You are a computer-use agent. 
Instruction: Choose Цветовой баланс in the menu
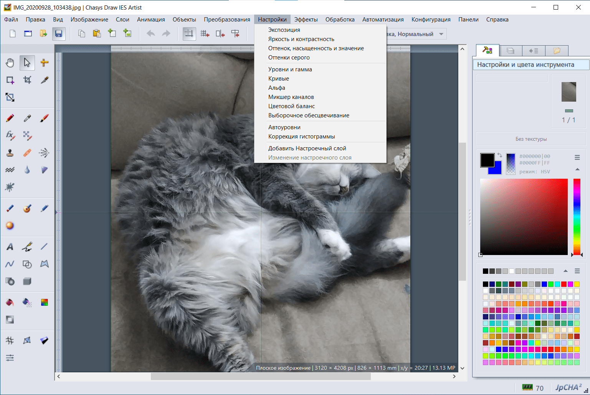point(292,106)
